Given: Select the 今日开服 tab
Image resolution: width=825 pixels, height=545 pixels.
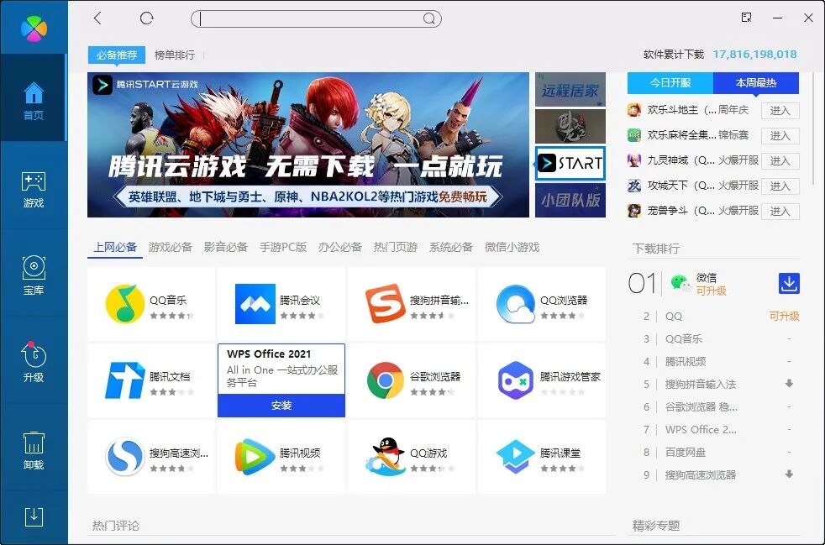Looking at the screenshot, I should point(670,83).
